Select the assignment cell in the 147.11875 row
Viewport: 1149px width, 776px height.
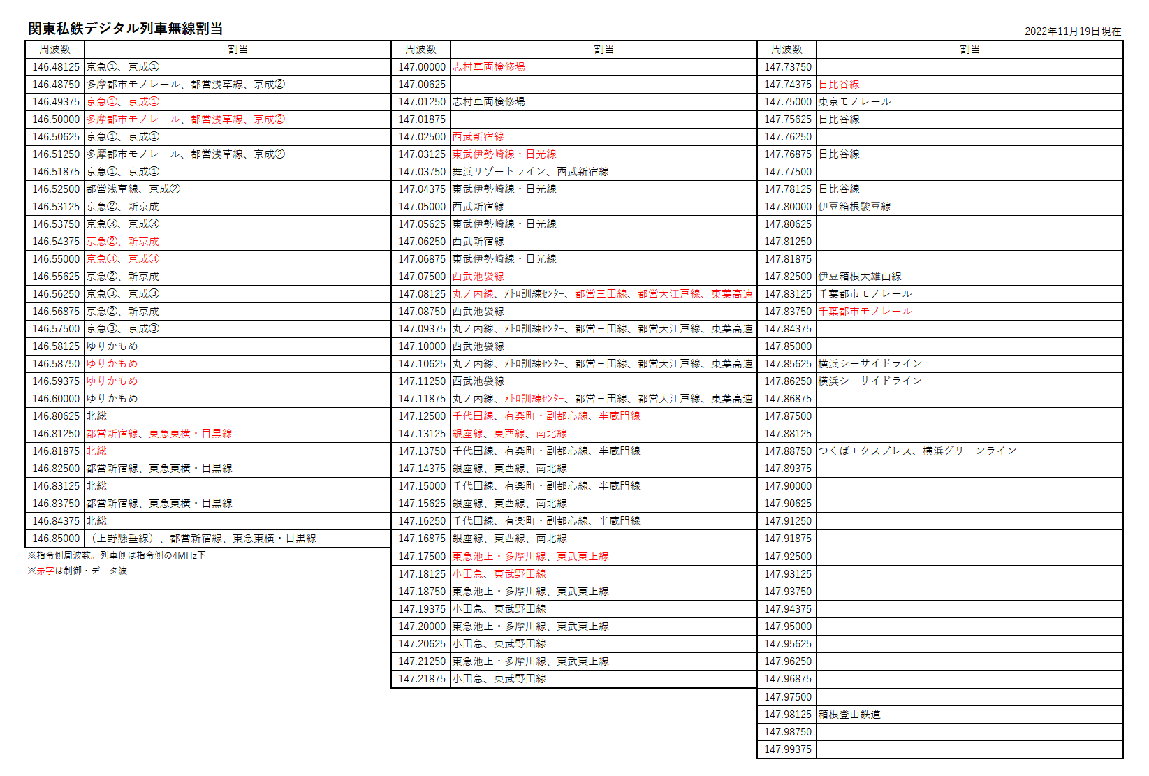point(603,399)
